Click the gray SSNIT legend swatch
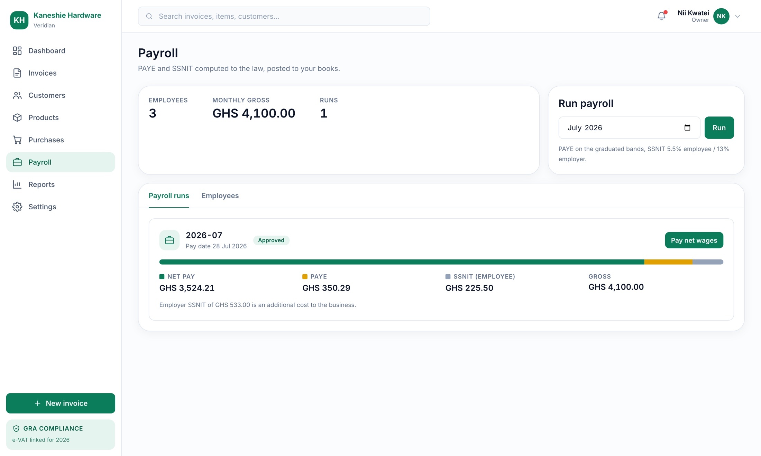 (448, 276)
